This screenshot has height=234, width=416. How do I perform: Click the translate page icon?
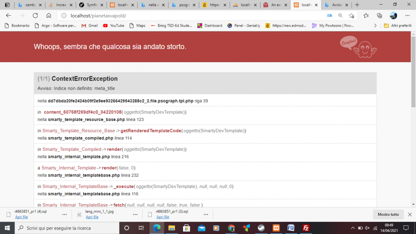(x=329, y=16)
